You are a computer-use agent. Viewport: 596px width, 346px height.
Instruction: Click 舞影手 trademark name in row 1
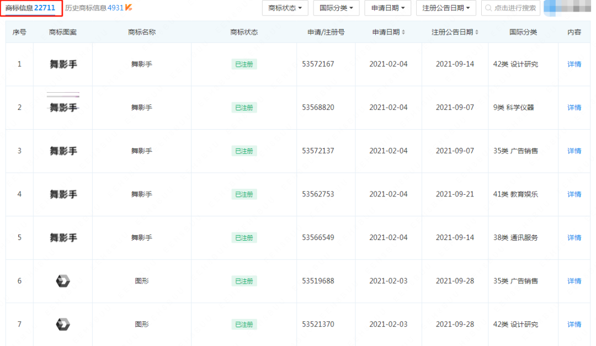142,64
